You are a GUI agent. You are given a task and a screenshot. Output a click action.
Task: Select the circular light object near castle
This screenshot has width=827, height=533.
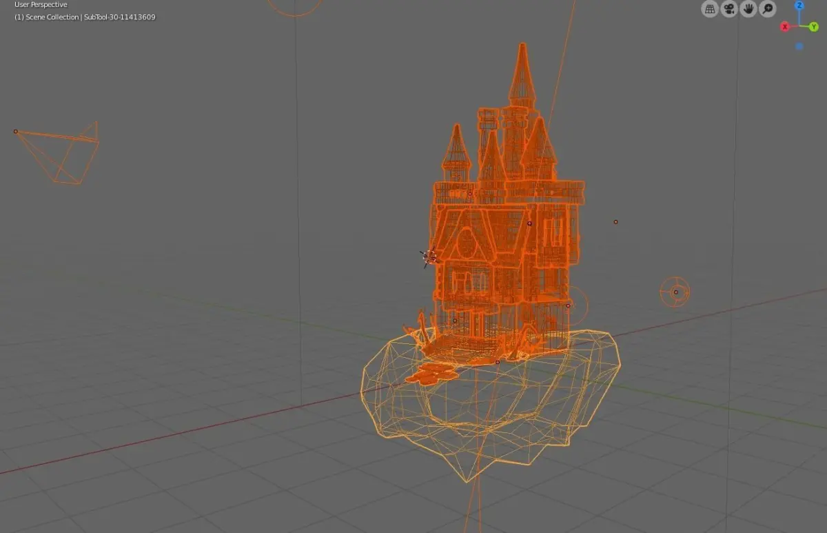point(675,292)
